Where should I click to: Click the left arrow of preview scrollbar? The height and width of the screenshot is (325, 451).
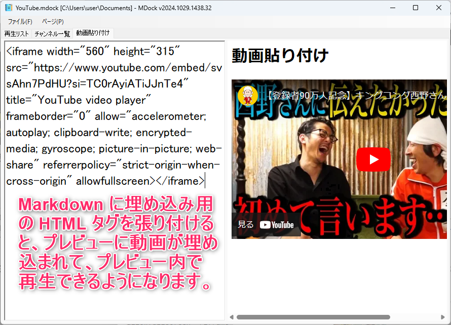pos(232,317)
